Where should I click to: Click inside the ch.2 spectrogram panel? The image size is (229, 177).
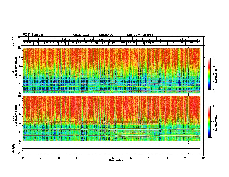(x=111, y=119)
